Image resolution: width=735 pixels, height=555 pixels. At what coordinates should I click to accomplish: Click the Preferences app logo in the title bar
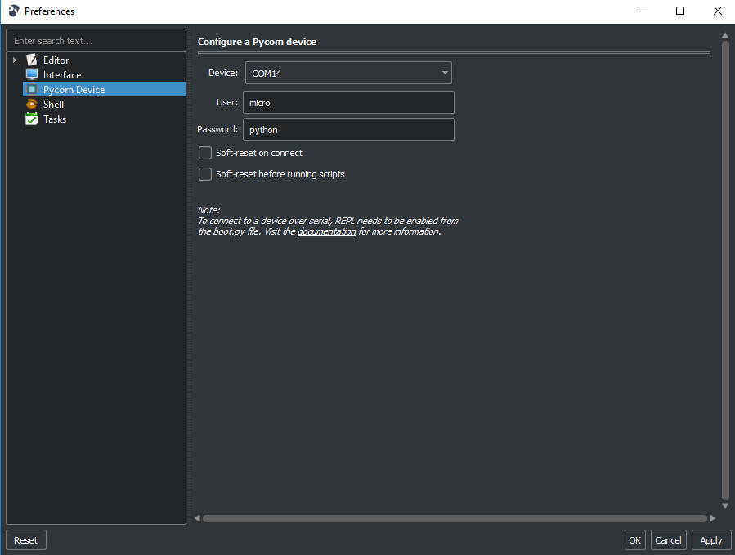click(14, 11)
